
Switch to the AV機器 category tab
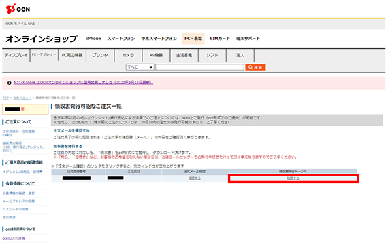[x=156, y=55]
